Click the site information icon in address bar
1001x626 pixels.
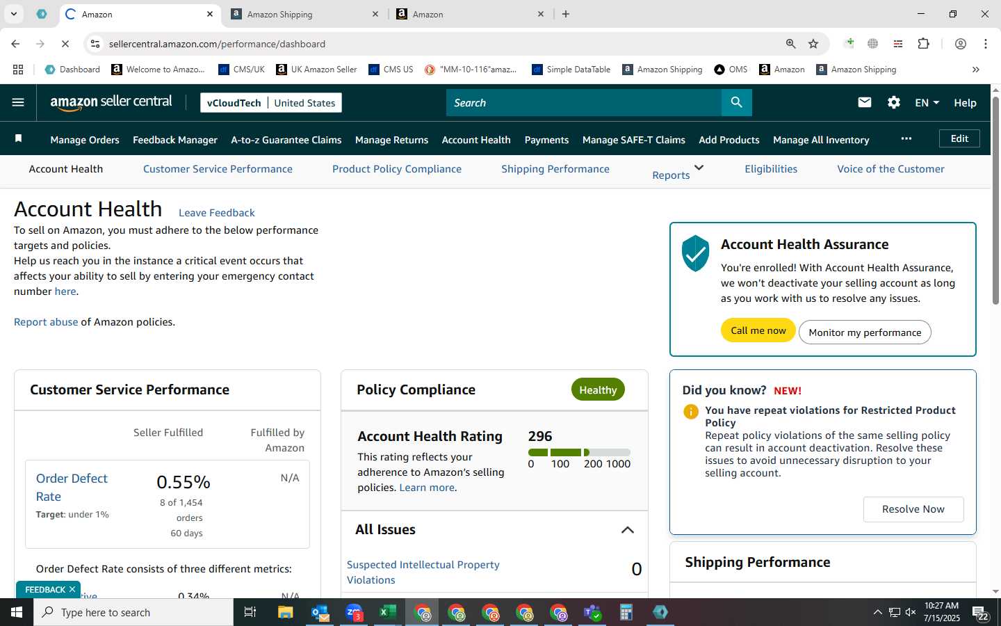coord(95,44)
